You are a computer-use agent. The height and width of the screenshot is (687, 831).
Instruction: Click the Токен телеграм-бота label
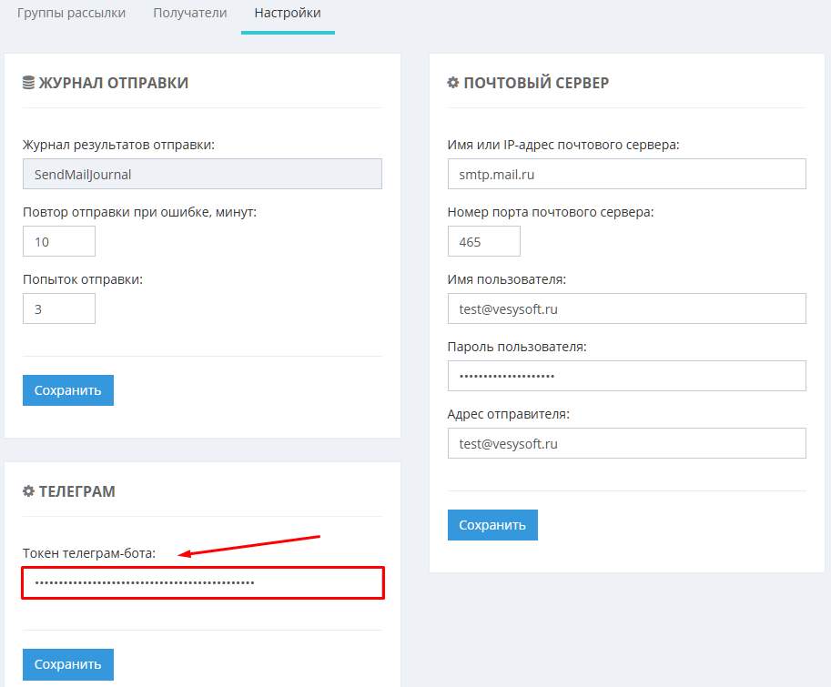tap(89, 552)
